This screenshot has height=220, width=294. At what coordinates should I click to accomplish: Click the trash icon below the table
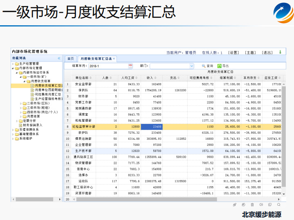(x=252, y=205)
